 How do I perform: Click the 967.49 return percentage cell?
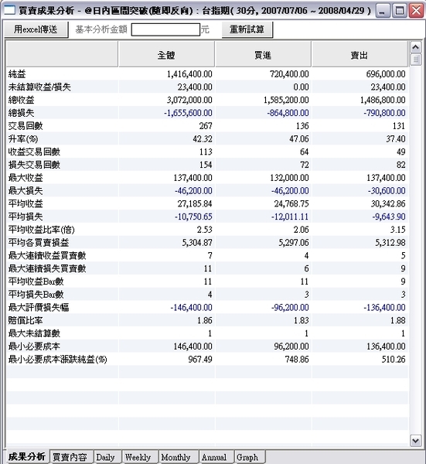tap(200, 360)
